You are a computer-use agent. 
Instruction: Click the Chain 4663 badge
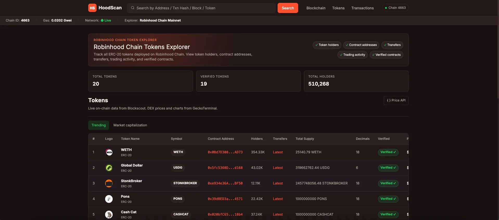[395, 8]
